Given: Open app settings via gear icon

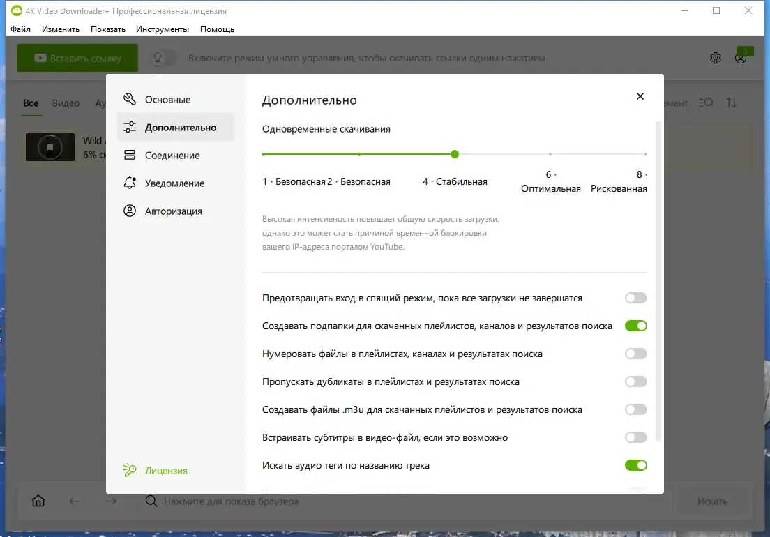Looking at the screenshot, I should point(715,58).
